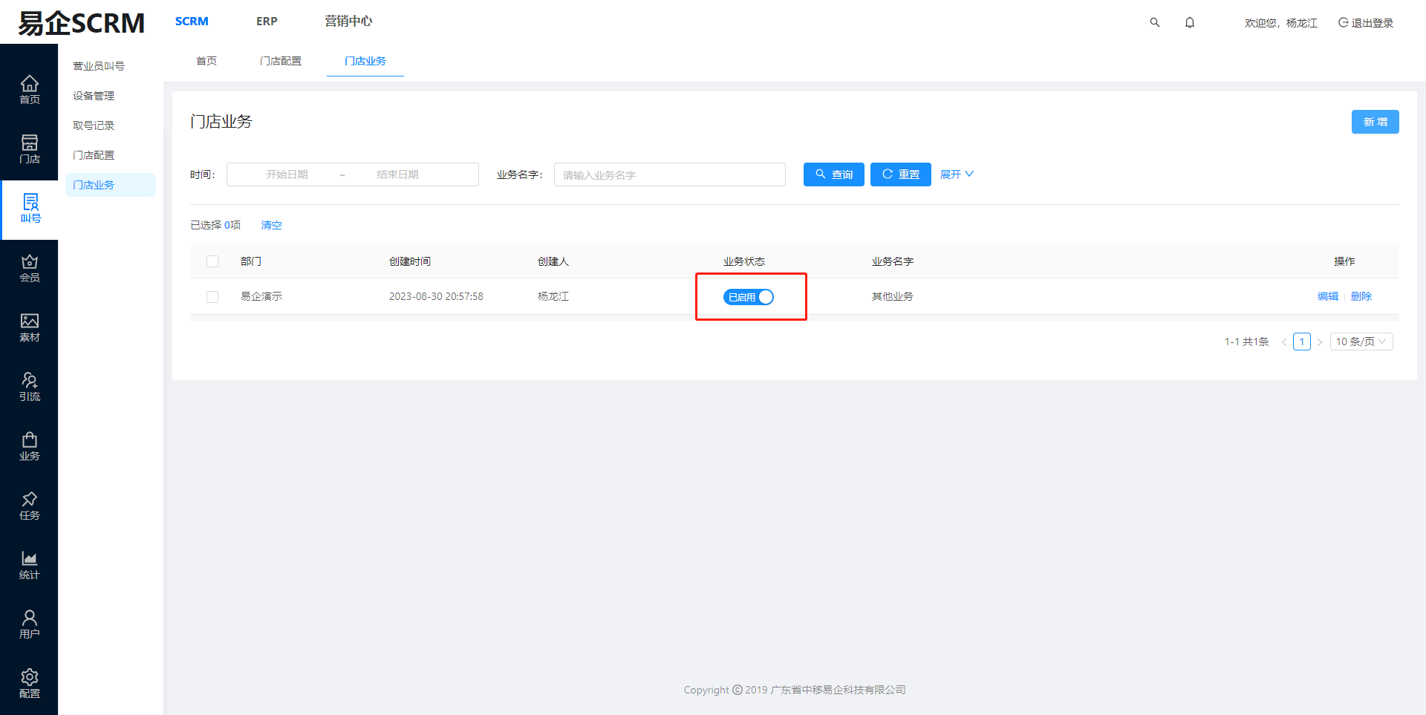Switch to the ERP top menu
The width and height of the screenshot is (1426, 715).
[x=267, y=22]
